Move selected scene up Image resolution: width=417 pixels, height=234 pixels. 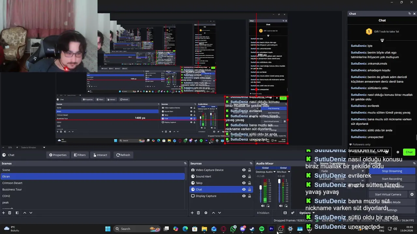tap(24, 213)
